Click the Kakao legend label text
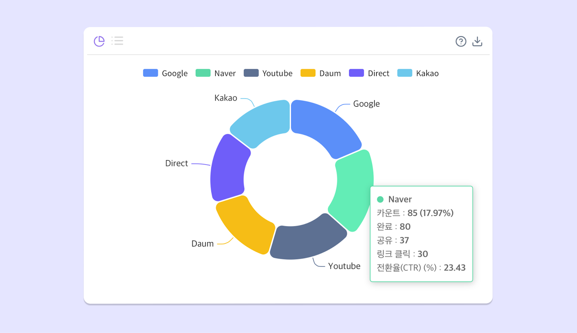 point(427,74)
